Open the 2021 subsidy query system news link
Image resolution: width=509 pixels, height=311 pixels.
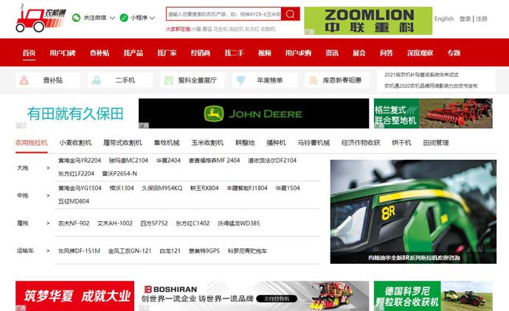pos(421,74)
